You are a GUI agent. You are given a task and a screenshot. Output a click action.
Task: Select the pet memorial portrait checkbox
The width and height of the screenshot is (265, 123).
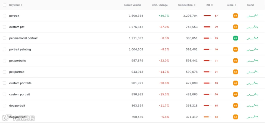pos(4,38)
